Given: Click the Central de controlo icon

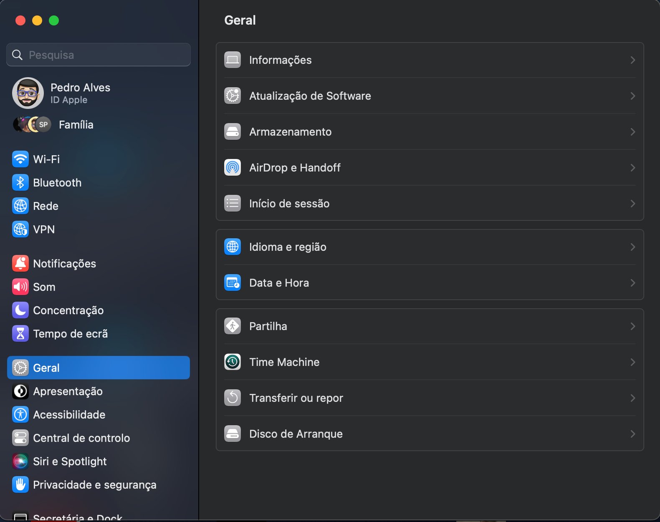Looking at the screenshot, I should click(20, 438).
